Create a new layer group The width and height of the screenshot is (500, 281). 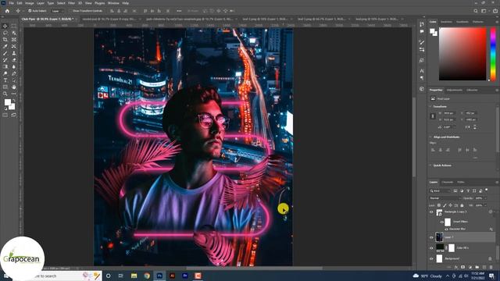477,267
